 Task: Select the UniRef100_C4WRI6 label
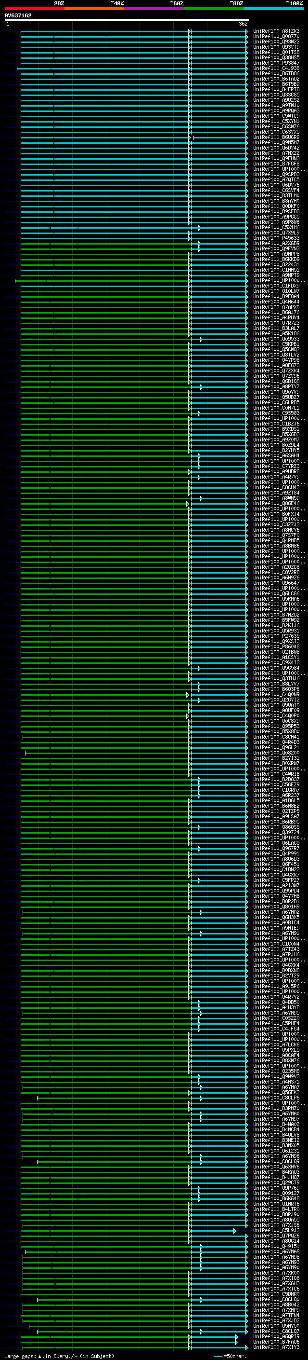(x=276, y=774)
